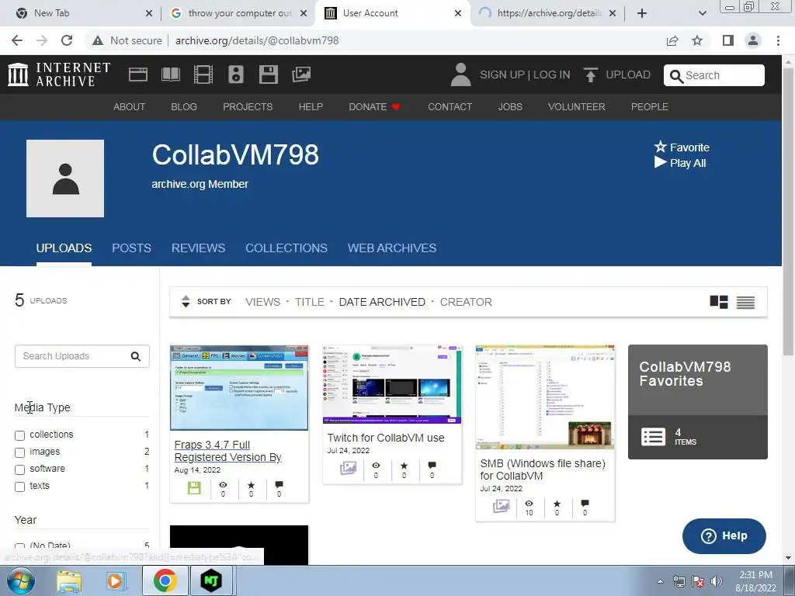Open the Blog menu link
Screen dimensions: 795x596
(x=184, y=107)
